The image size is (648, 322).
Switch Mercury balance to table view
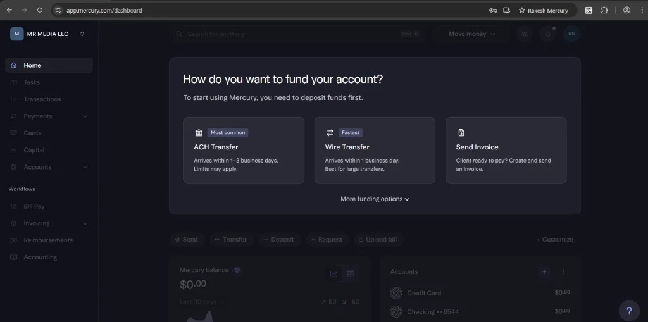(351, 274)
